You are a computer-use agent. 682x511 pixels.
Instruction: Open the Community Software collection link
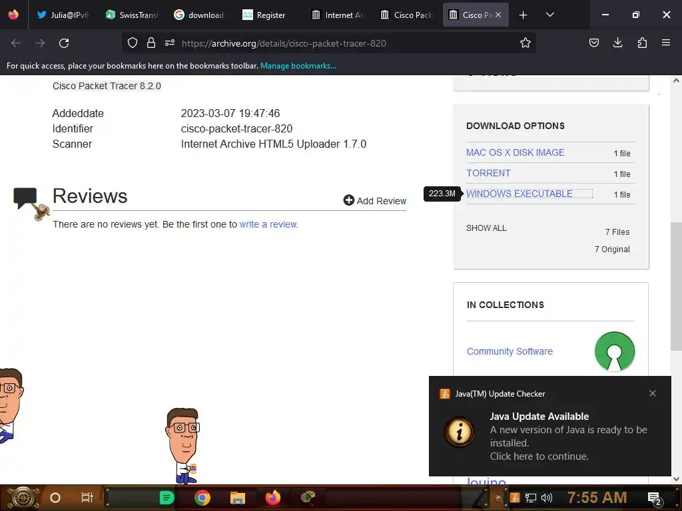510,351
